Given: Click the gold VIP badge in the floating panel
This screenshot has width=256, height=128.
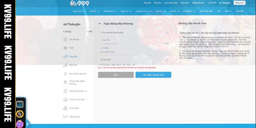Looking at the screenshot, I should pyautogui.click(x=20, y=113).
